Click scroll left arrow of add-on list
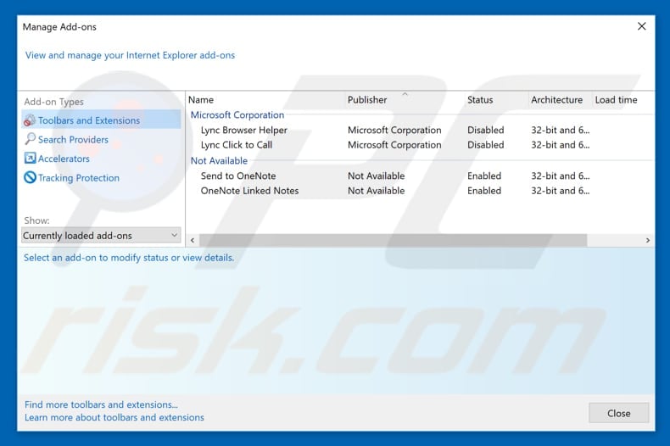This screenshot has width=670, height=446. coord(193,240)
